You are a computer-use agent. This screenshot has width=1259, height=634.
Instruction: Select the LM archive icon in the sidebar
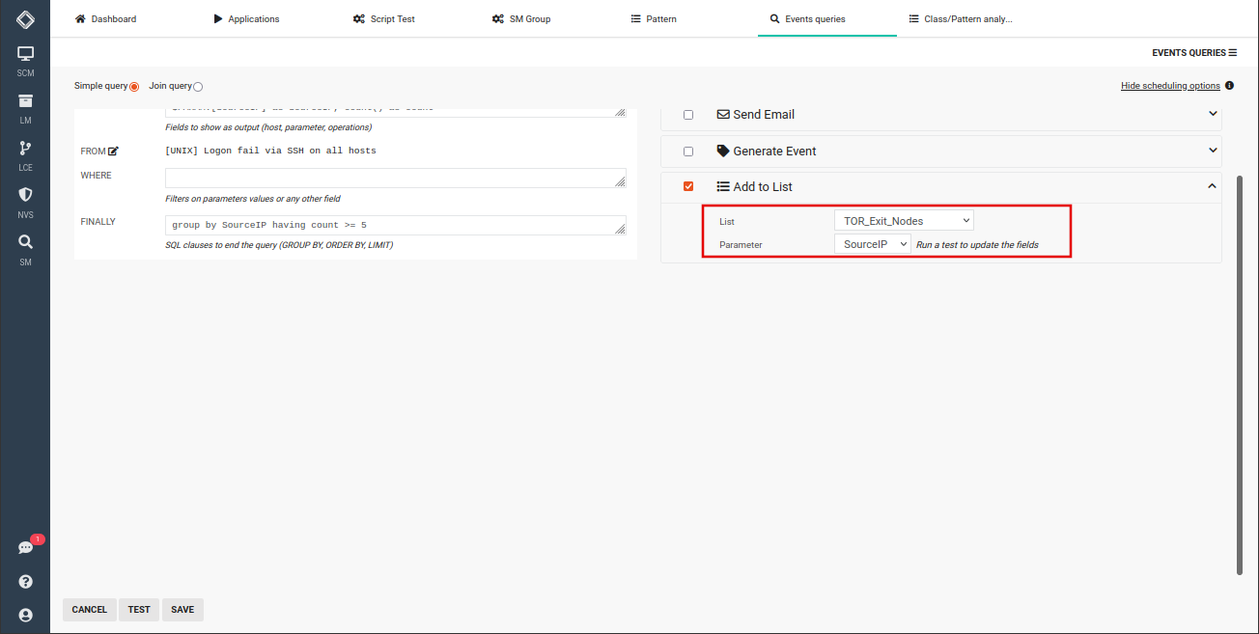25,104
